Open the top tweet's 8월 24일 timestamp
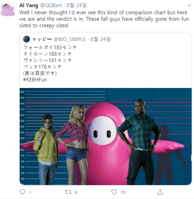 click(77, 5)
